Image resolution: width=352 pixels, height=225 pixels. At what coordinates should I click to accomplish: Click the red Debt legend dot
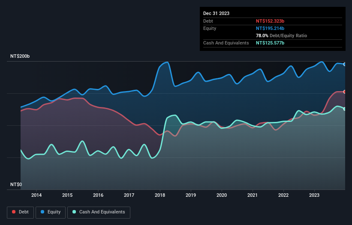pos(14,212)
